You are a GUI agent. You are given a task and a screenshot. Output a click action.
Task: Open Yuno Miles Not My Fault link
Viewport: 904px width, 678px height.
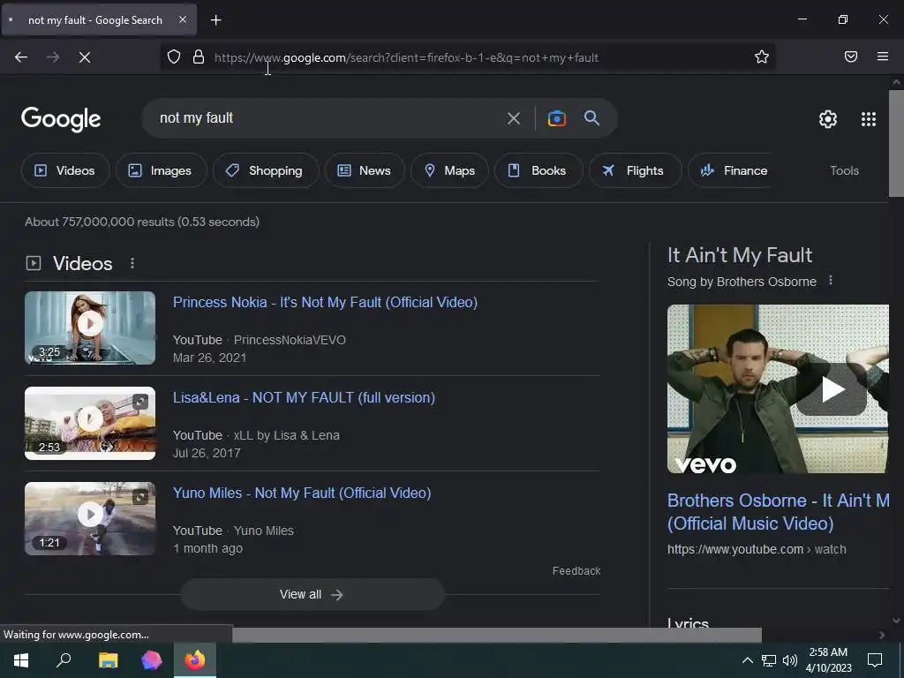[302, 493]
